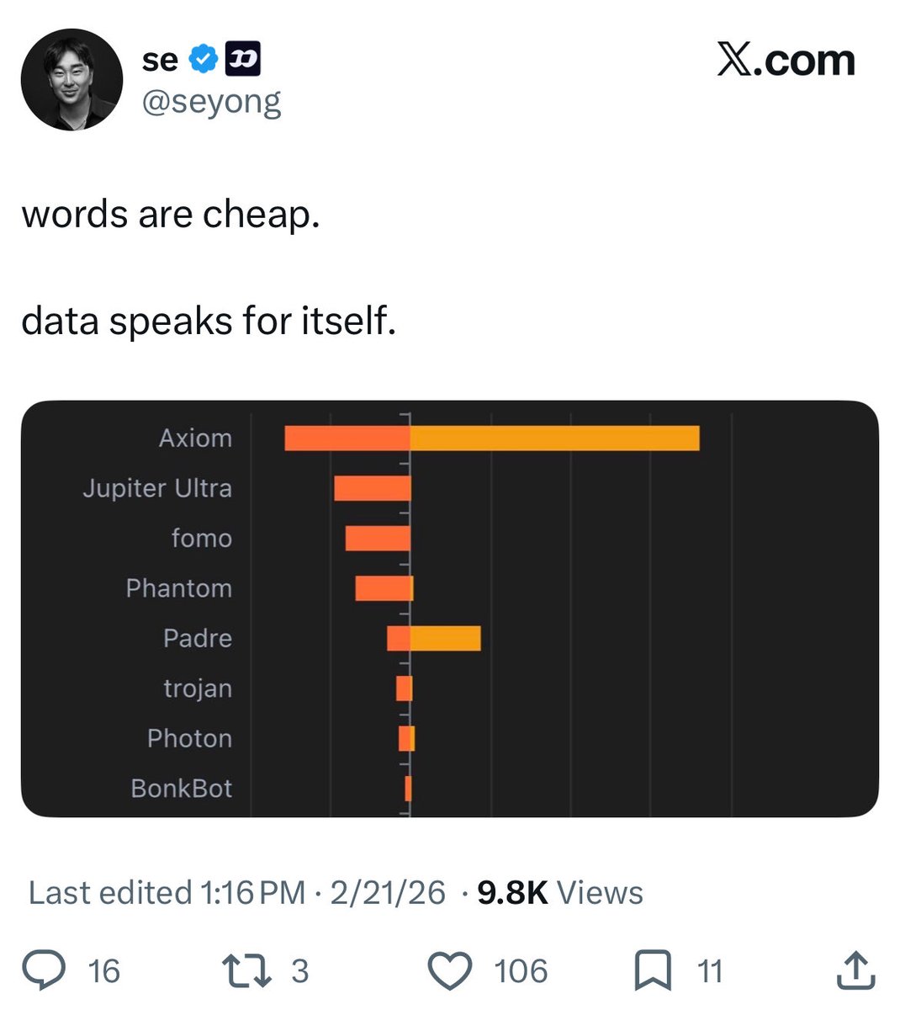Click the 16 replies count
Screen dimensions: 900x1010
[x=104, y=971]
